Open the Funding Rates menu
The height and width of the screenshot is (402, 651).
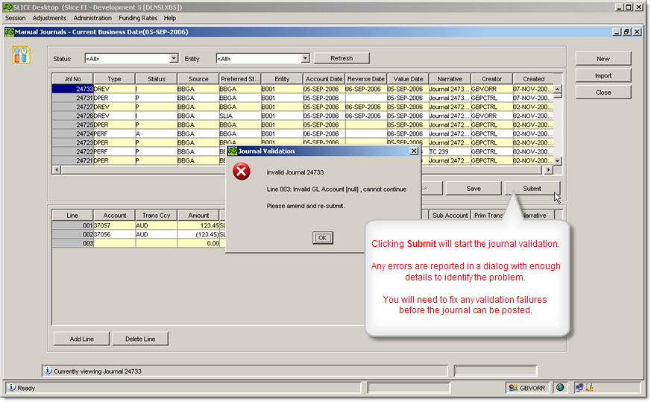(138, 18)
